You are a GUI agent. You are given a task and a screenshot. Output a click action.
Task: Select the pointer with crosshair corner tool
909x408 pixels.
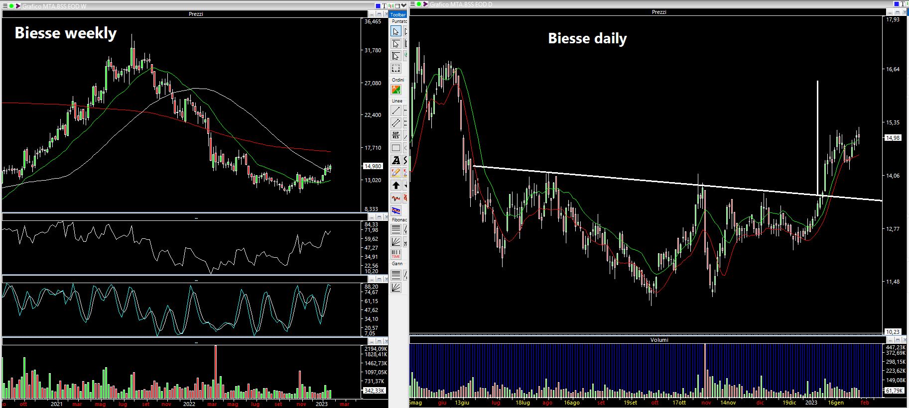pyautogui.click(x=396, y=56)
